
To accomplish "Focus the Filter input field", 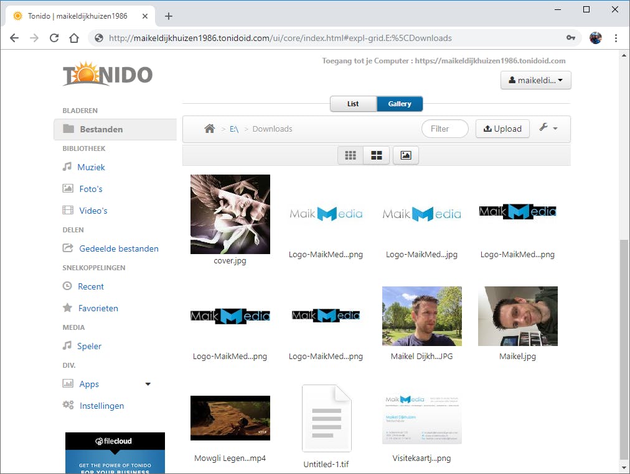I will 444,129.
